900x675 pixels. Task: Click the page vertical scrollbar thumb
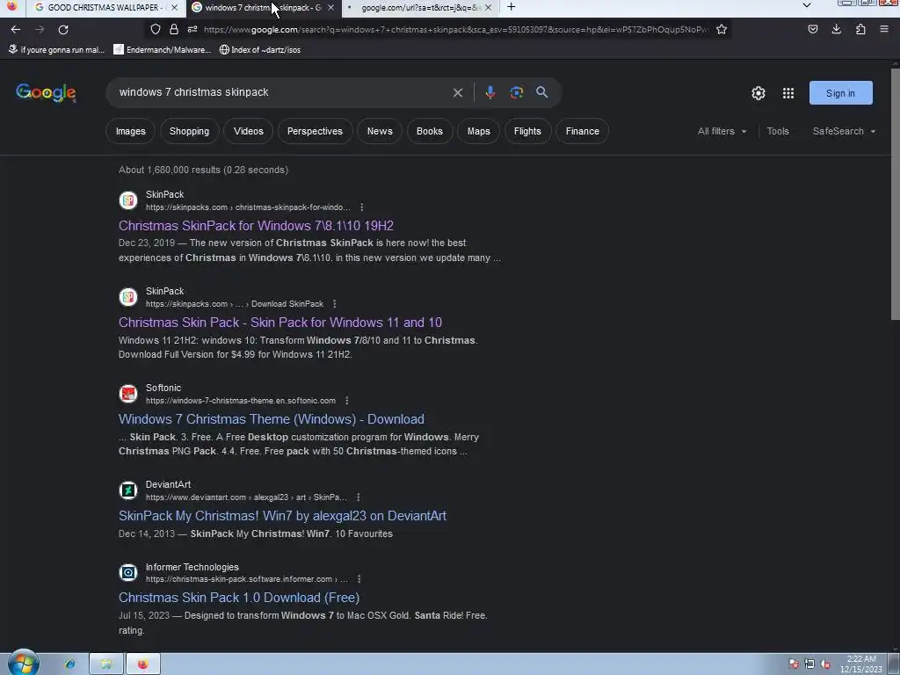click(x=895, y=194)
